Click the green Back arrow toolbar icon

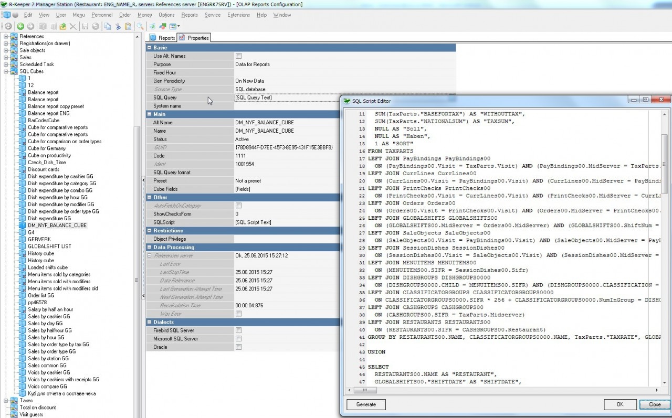point(20,26)
